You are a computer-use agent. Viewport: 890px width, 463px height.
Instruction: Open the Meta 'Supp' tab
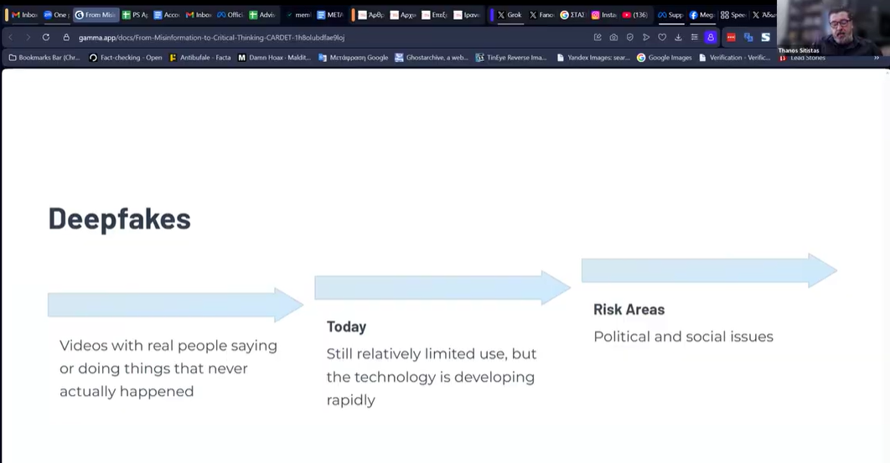point(670,15)
